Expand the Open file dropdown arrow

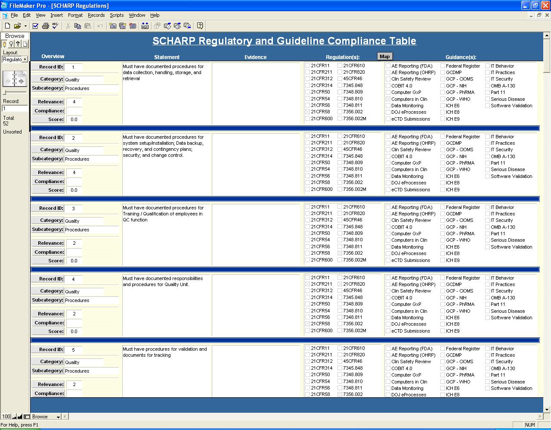(25, 26)
